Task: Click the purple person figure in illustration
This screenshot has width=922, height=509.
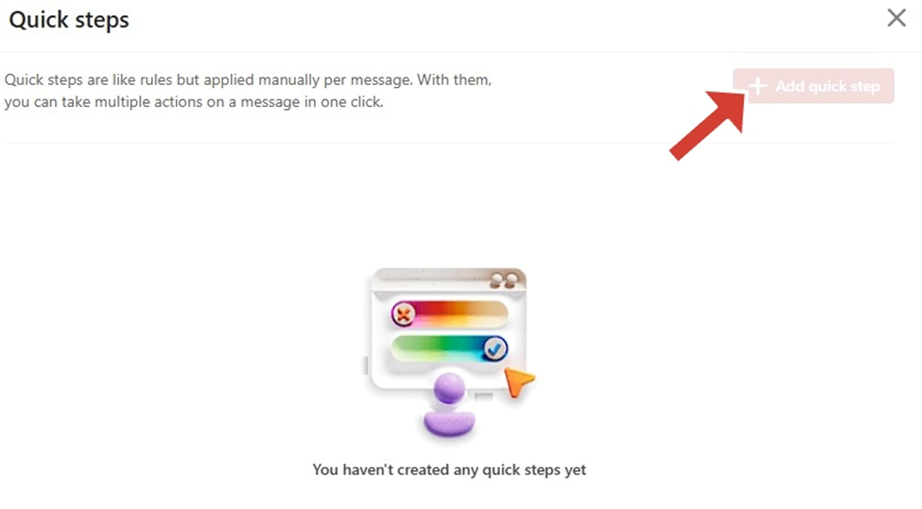Action: (x=450, y=405)
